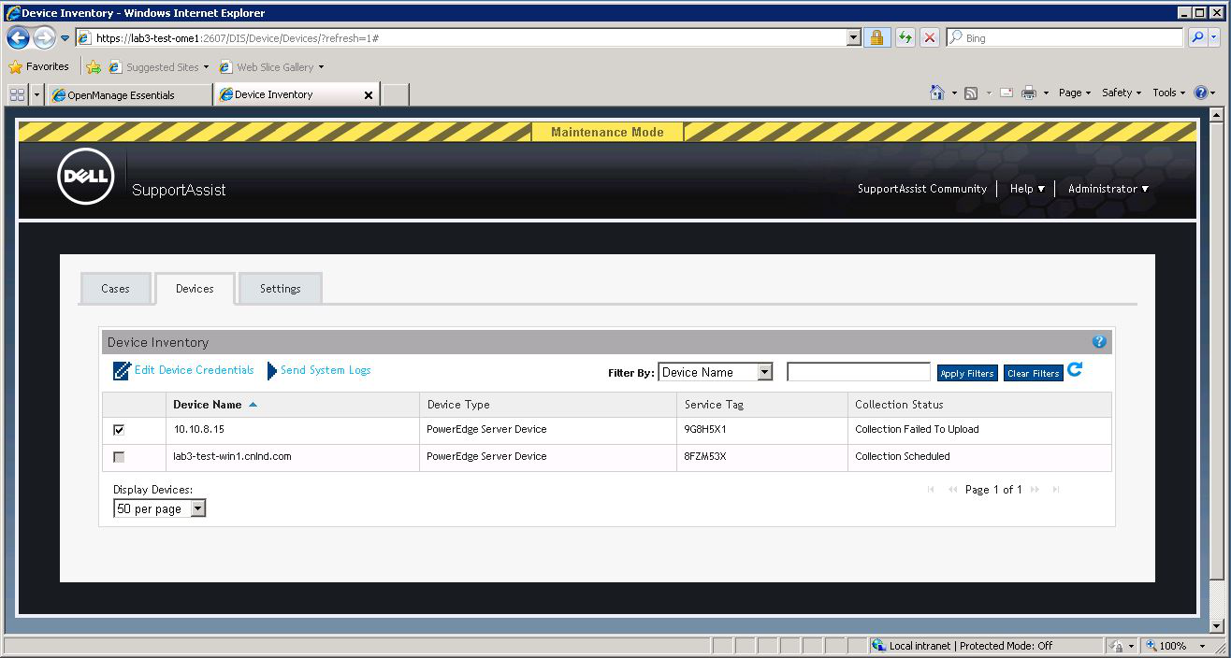The height and width of the screenshot is (658, 1231).
Task: Go to the Settings tab
Action: (281, 289)
